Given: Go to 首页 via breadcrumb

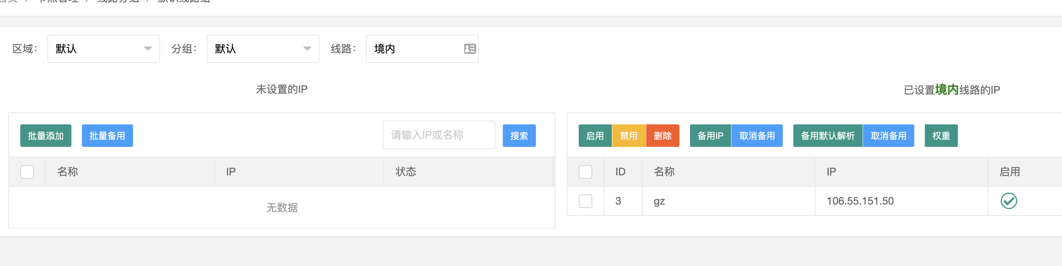Looking at the screenshot, I should pos(9,1).
